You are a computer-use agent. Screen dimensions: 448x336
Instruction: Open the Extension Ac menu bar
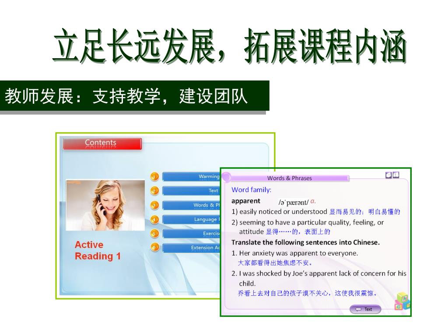[191, 248]
